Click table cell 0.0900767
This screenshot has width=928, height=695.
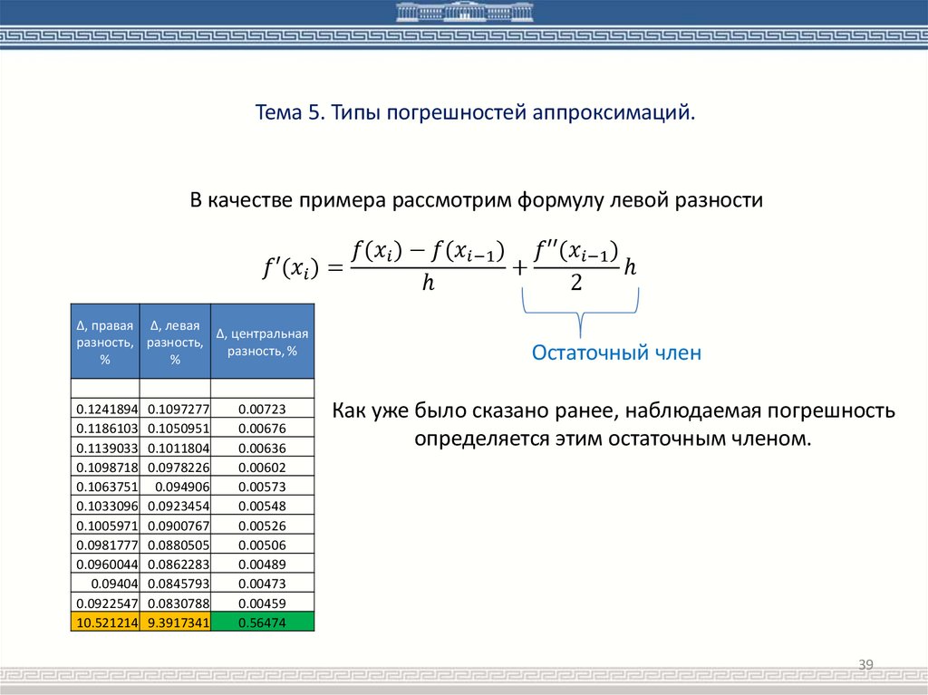[x=175, y=525]
